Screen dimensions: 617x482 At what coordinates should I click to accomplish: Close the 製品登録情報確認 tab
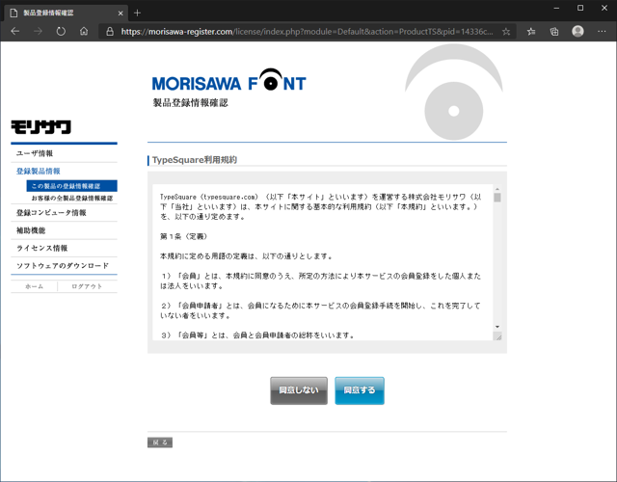[x=121, y=13]
